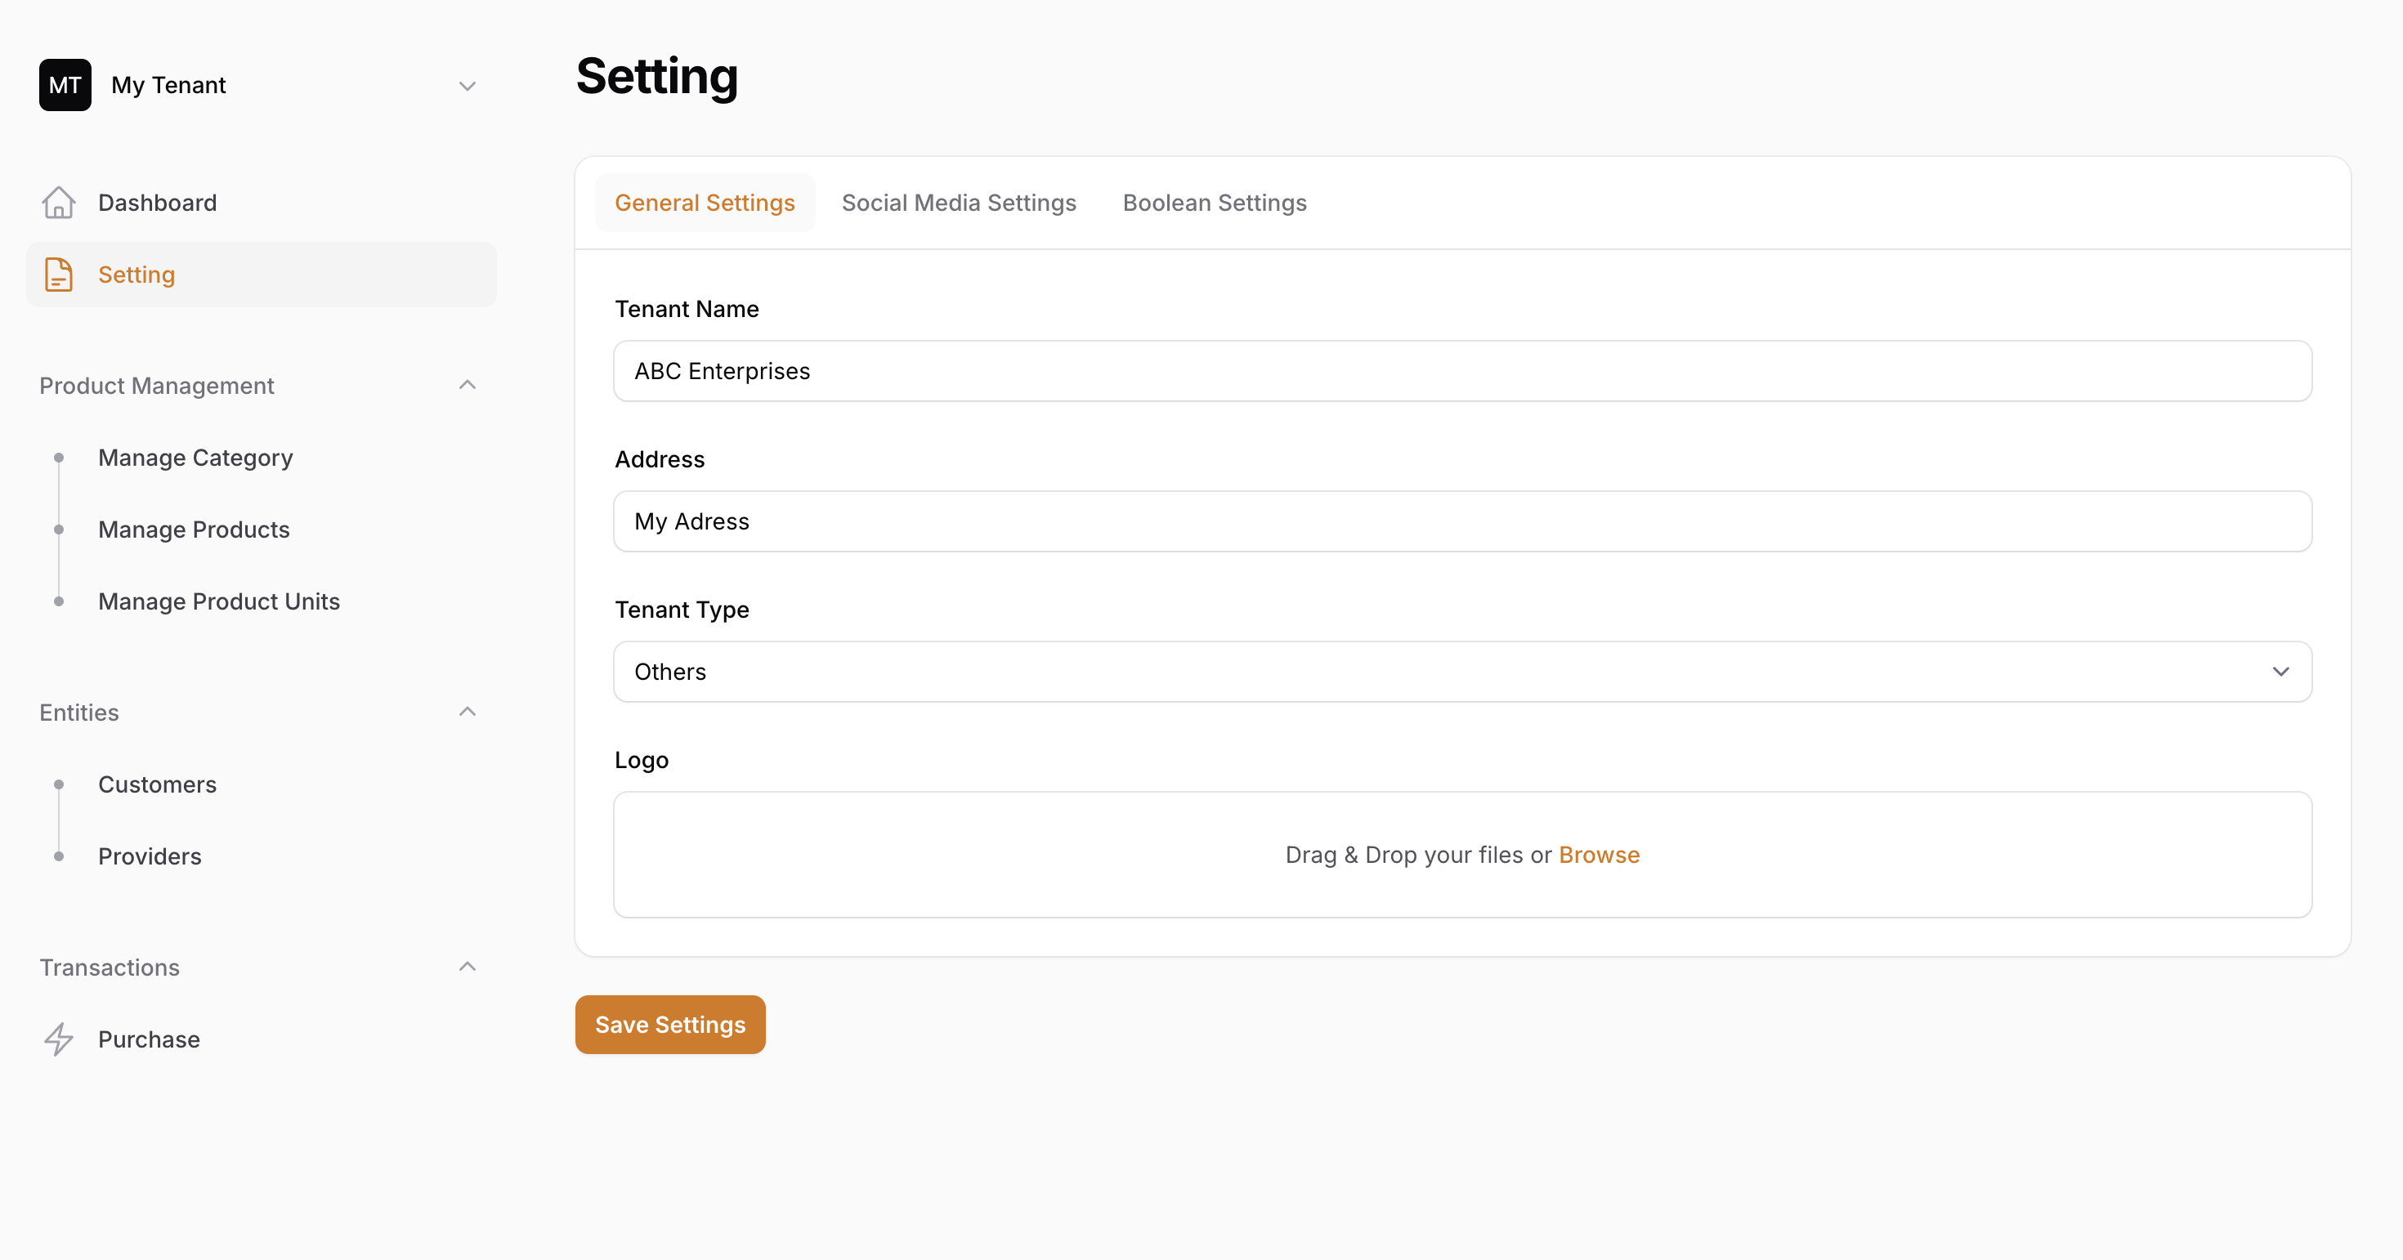
Task: Click the Setting document icon
Action: pos(59,275)
